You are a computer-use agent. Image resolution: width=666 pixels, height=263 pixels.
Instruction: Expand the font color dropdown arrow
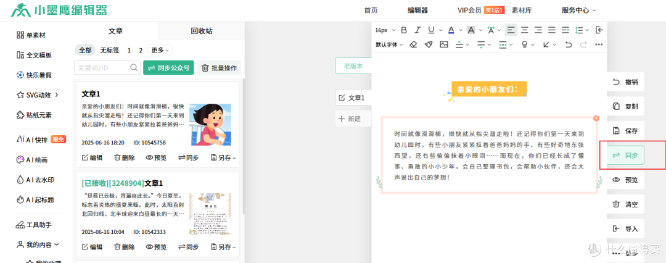tap(461, 30)
